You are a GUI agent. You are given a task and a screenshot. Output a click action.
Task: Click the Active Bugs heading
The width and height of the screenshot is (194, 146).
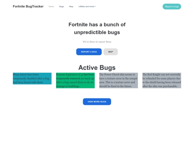(x=97, y=68)
